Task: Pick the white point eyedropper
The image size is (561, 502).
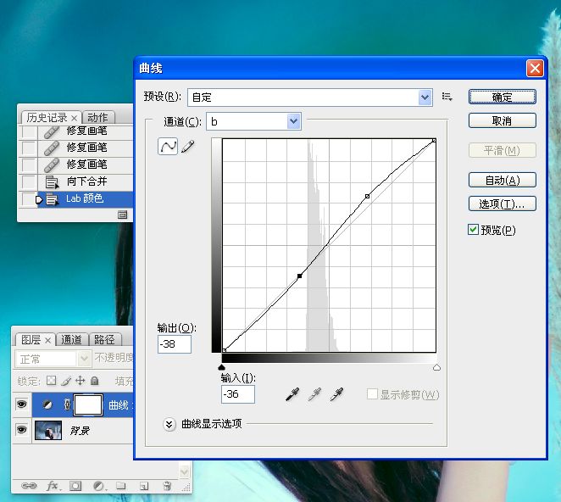Action: 336,394
